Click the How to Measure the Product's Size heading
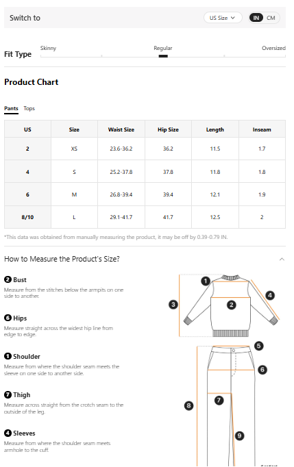 click(62, 259)
